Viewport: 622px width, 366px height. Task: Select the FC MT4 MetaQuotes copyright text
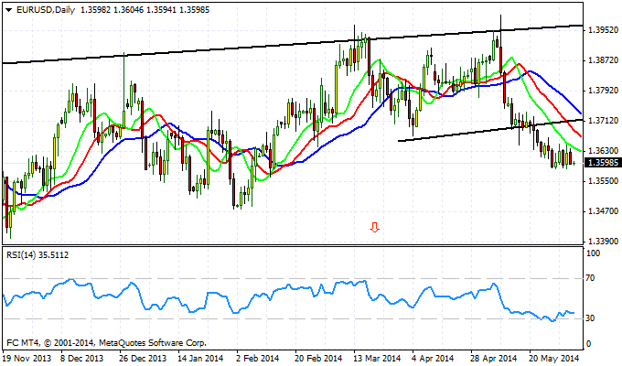point(107,342)
